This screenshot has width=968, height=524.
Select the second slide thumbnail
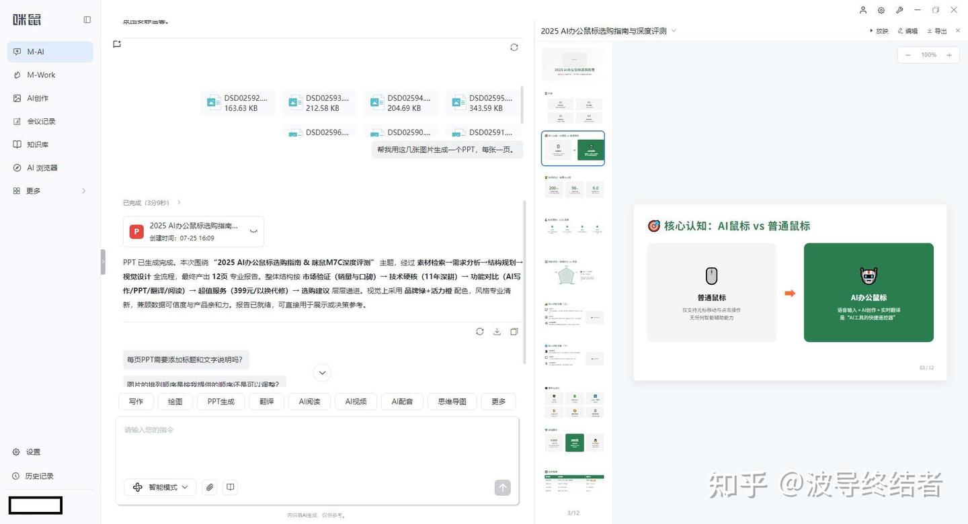click(x=573, y=106)
